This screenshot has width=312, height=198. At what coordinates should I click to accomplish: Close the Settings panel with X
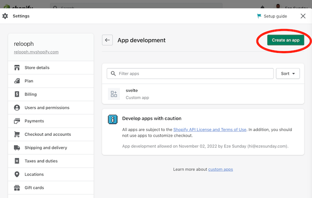point(303,16)
